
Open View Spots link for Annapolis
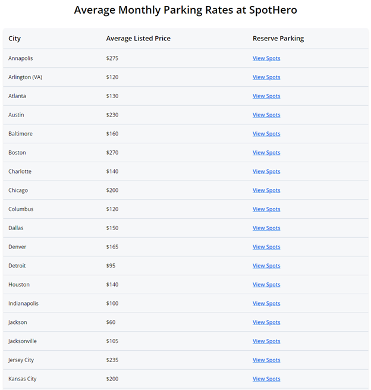266,58
